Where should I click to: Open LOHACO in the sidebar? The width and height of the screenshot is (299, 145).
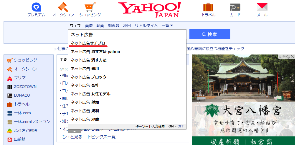[x=19, y=95]
